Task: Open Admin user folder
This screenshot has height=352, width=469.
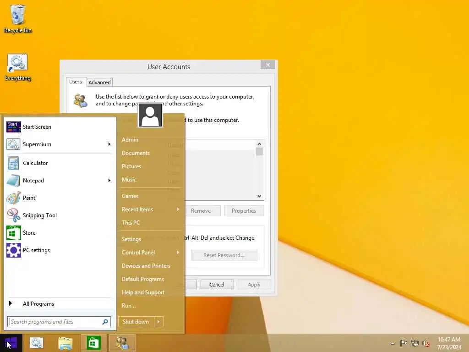Action: click(x=130, y=140)
